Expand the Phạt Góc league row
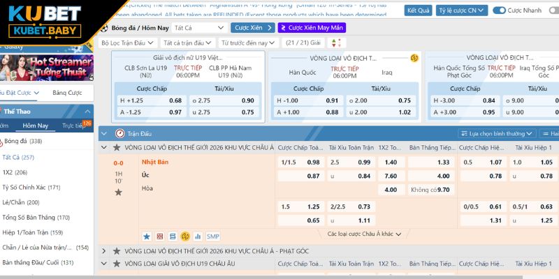 click(x=103, y=251)
